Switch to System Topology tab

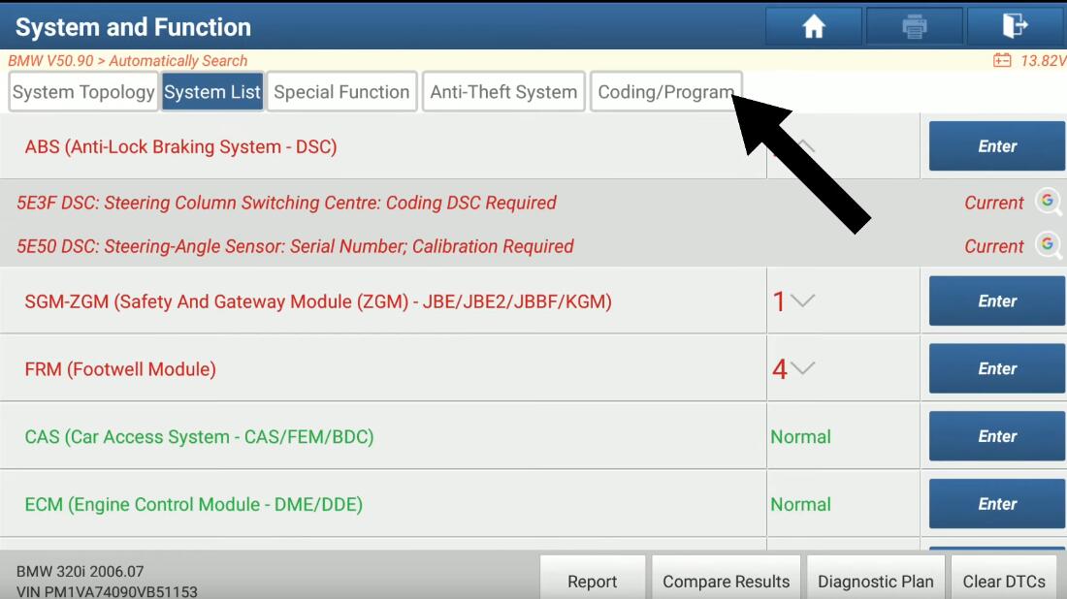[x=83, y=92]
